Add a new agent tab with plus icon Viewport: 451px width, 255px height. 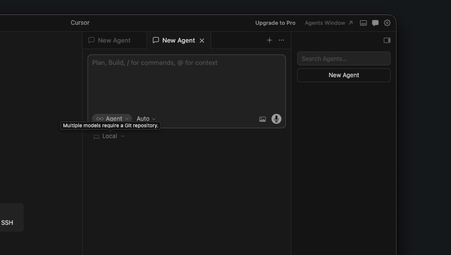tap(269, 40)
